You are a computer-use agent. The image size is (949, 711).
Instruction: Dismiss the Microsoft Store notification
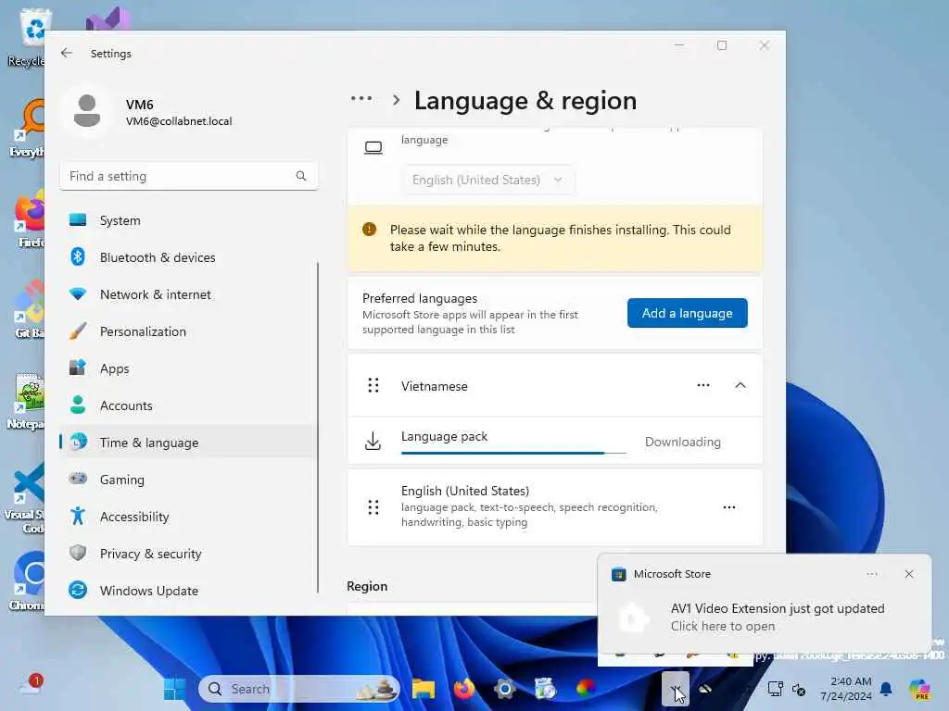click(x=908, y=574)
